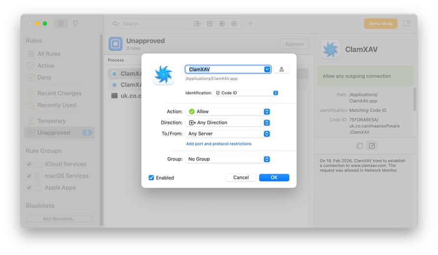Screen dimensions: 438x255
Task: Click the Deny X icon in sidebar
Action: tap(31, 78)
